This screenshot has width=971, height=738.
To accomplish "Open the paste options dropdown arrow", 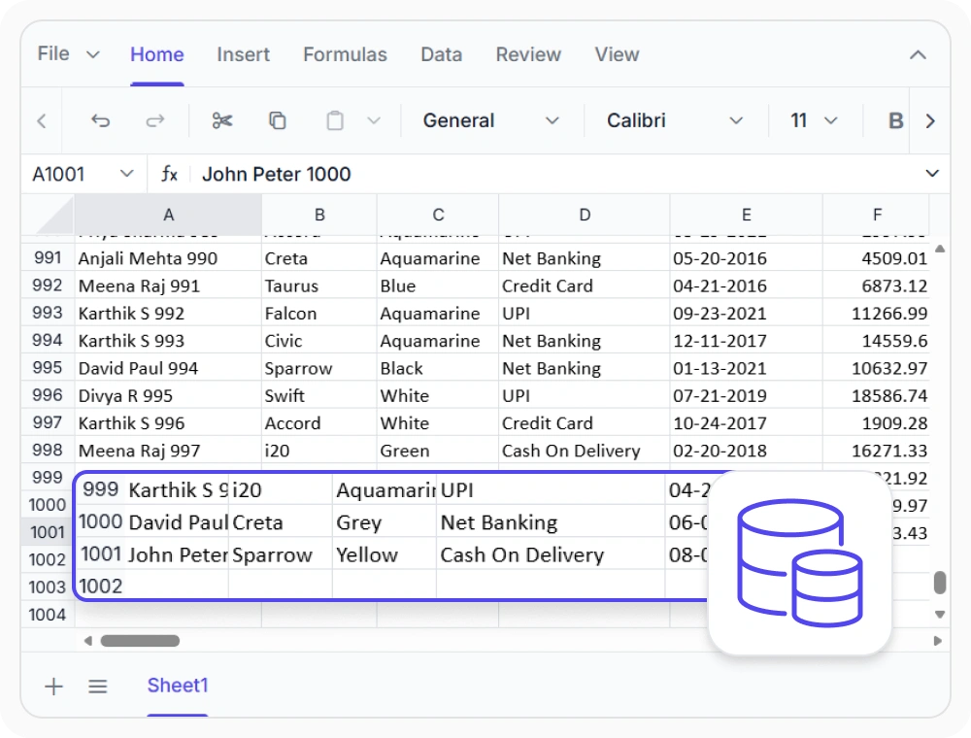I will coord(374,120).
